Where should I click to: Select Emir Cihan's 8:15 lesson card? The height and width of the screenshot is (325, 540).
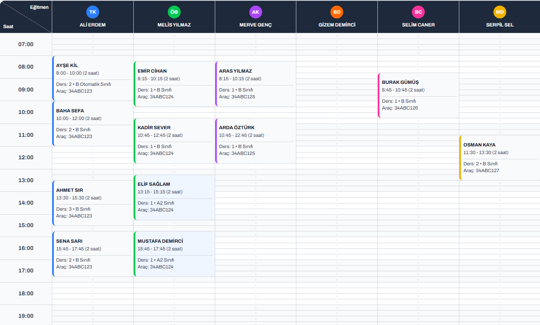[x=174, y=83]
